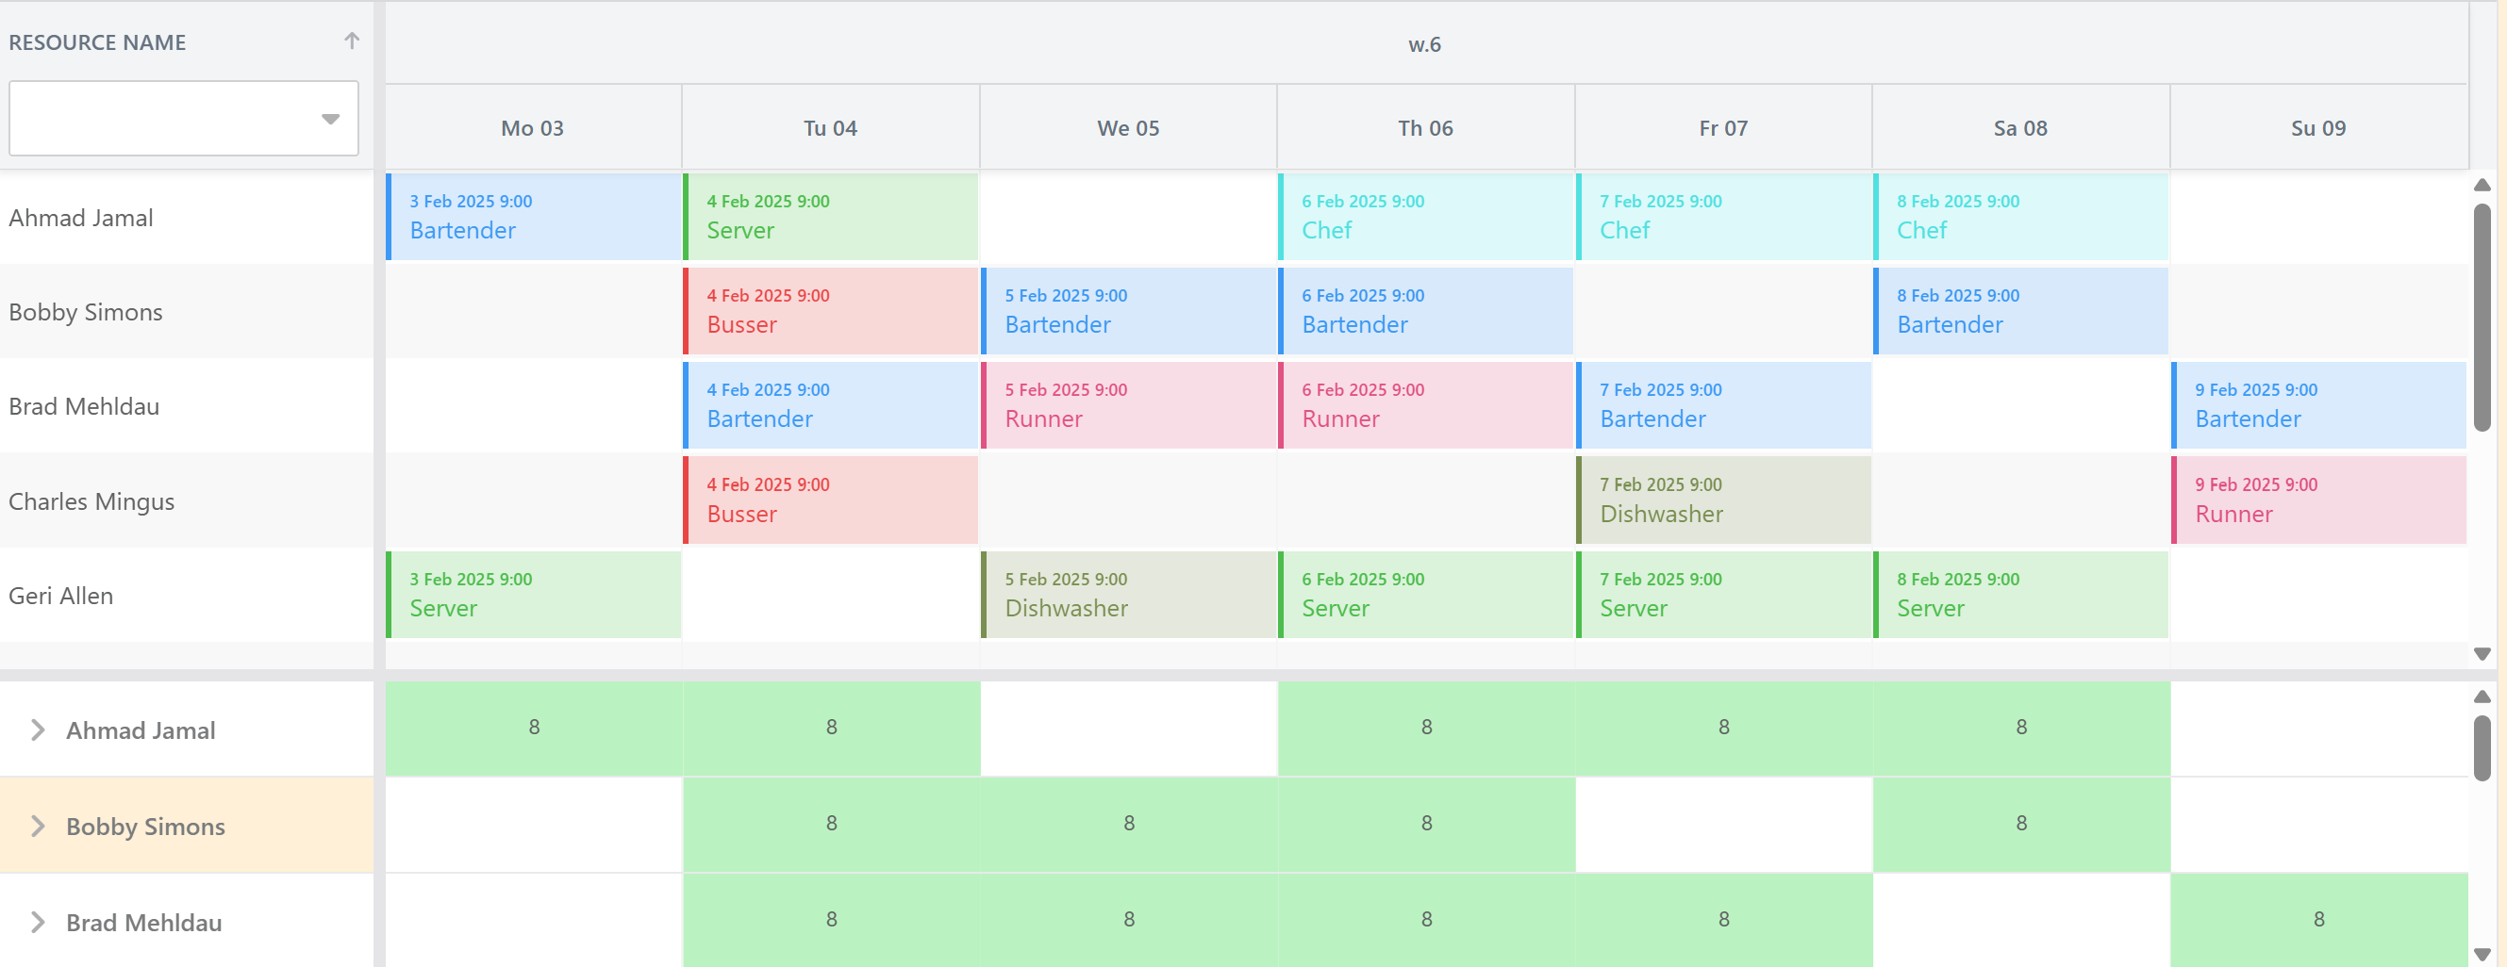Select Geri Allen resource row

click(187, 596)
